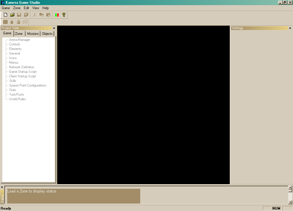293x211 pixels.
Task: Switch to the Missions tab
Action: click(x=33, y=34)
